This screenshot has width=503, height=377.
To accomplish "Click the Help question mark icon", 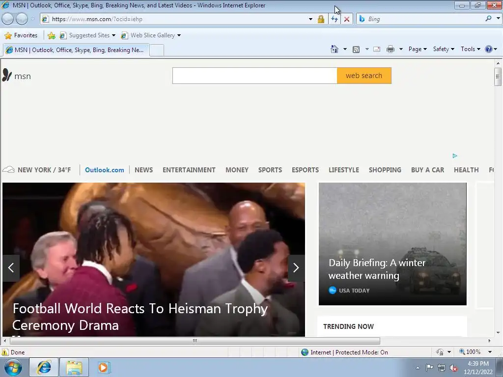I will click(x=489, y=49).
